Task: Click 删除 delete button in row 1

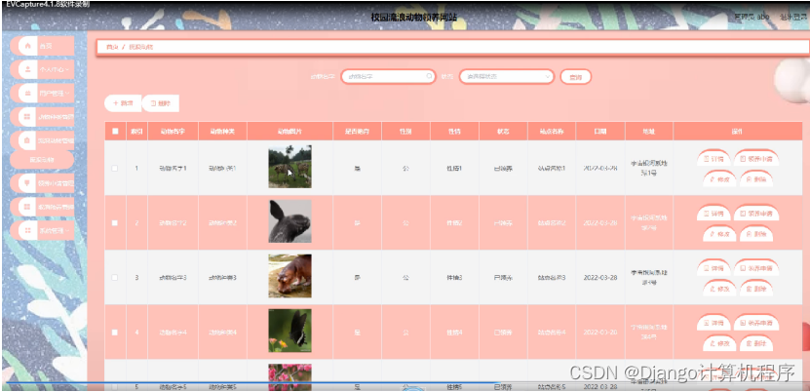Action: [x=756, y=178]
